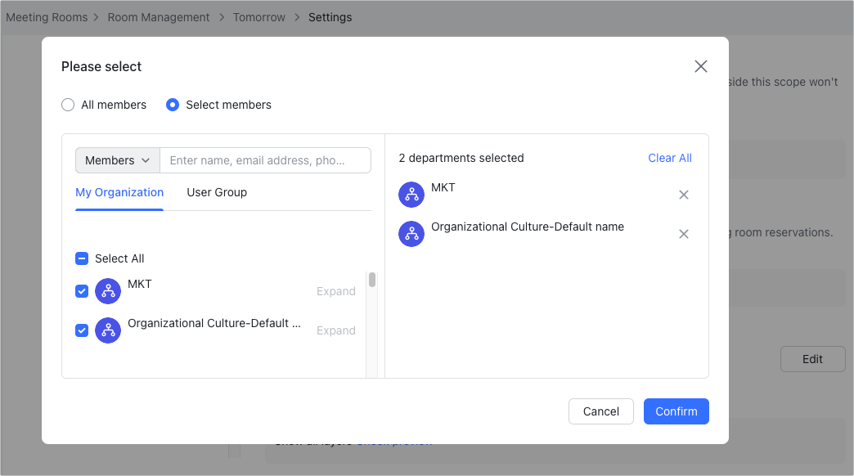Screen dimensions: 854x476
Task: Uncheck the MKT department checkbox
Action: coord(82,291)
